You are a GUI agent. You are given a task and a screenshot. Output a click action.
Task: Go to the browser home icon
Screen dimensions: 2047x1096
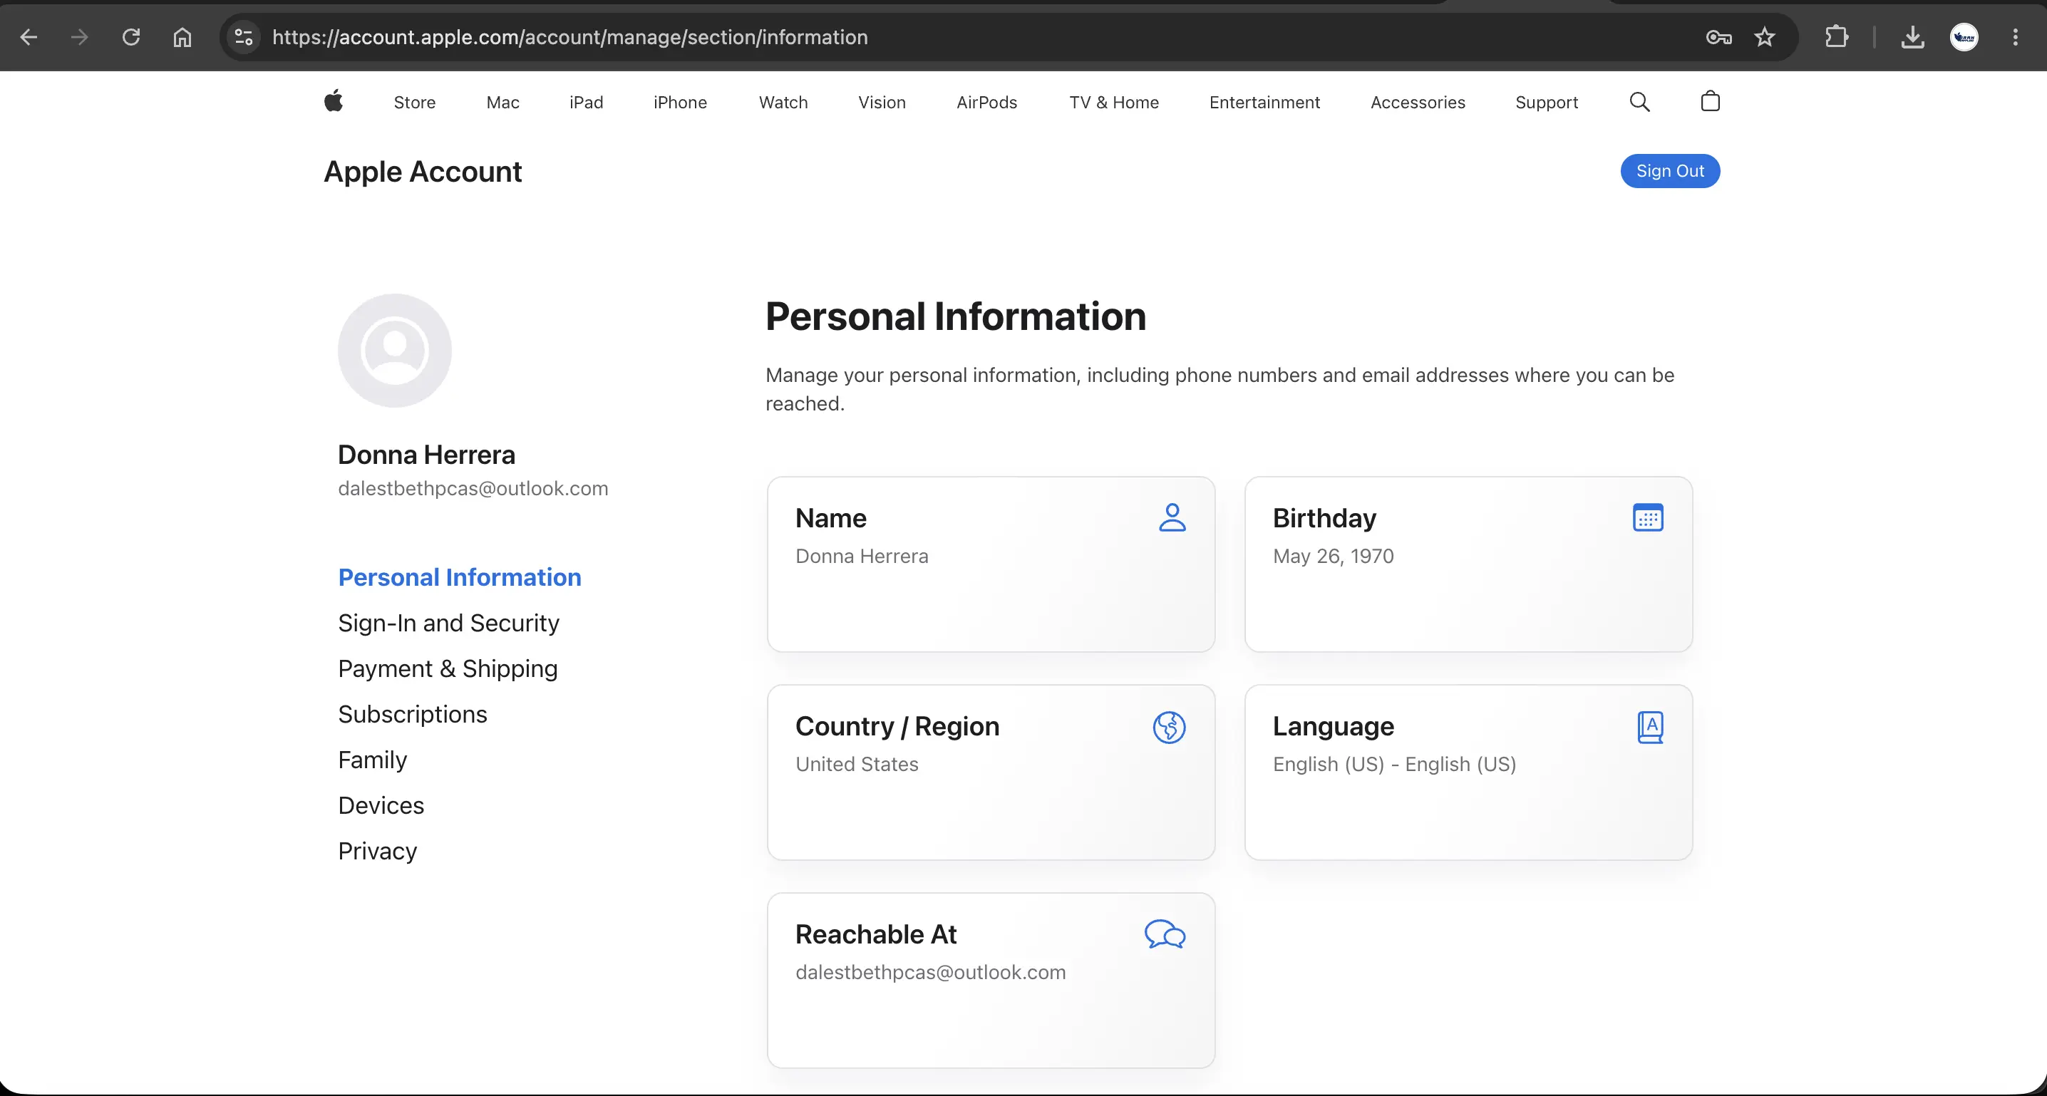[x=182, y=37]
